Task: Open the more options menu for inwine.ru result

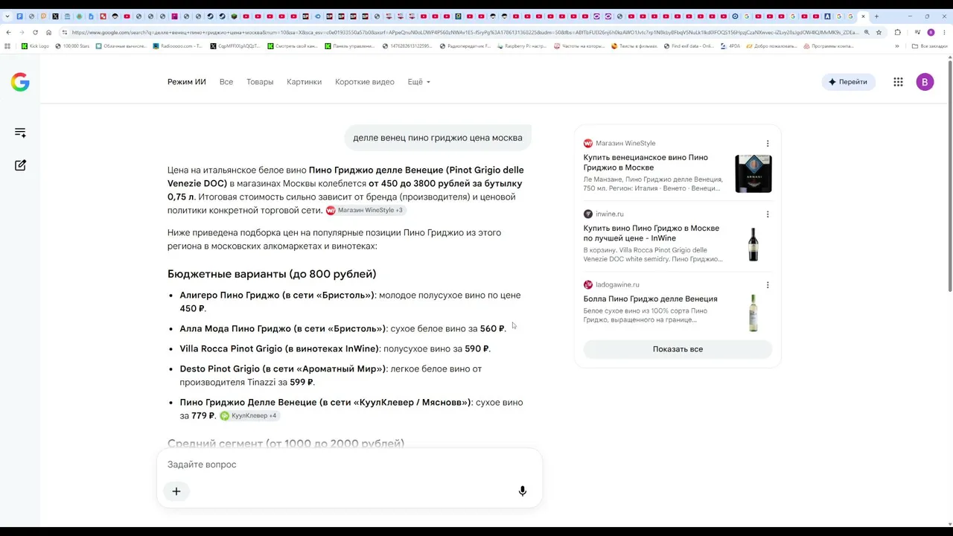Action: coord(768,214)
